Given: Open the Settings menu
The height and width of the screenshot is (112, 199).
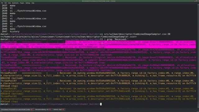Looking at the screenshot, I should pos(28,3).
